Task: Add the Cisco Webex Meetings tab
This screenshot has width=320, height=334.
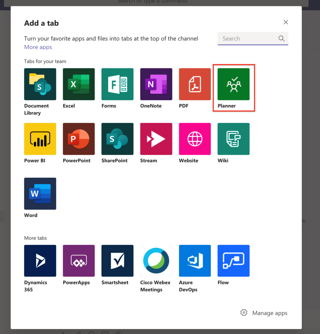Action: coord(156,261)
